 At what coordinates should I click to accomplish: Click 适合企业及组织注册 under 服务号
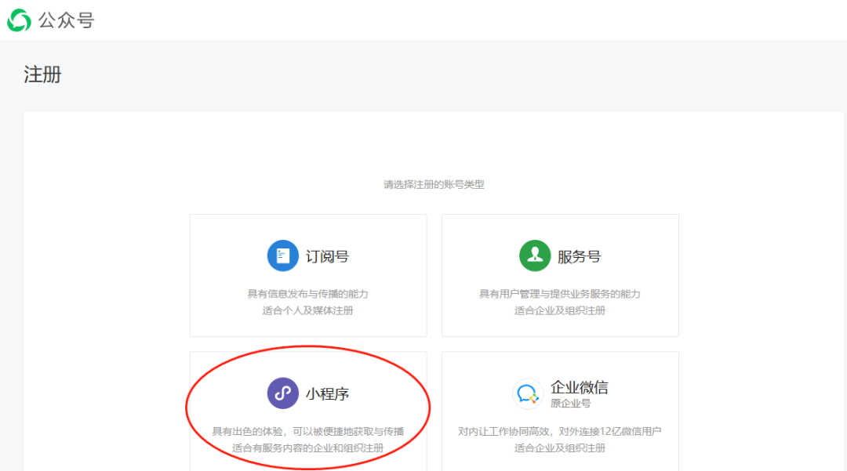click(560, 311)
